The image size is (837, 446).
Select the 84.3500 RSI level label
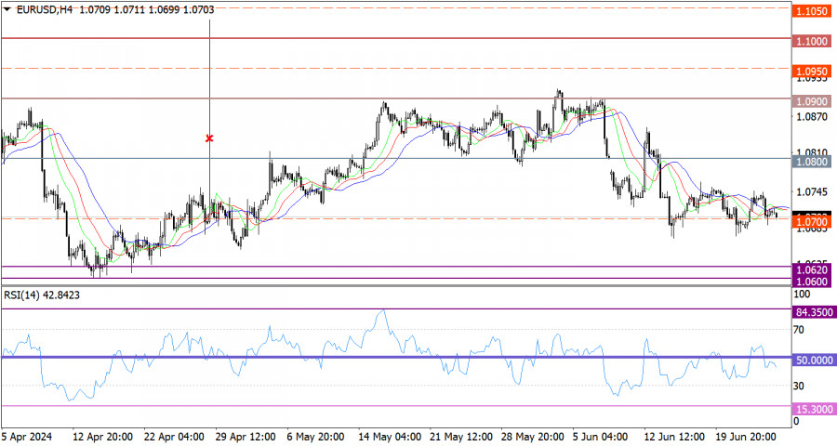tap(814, 312)
